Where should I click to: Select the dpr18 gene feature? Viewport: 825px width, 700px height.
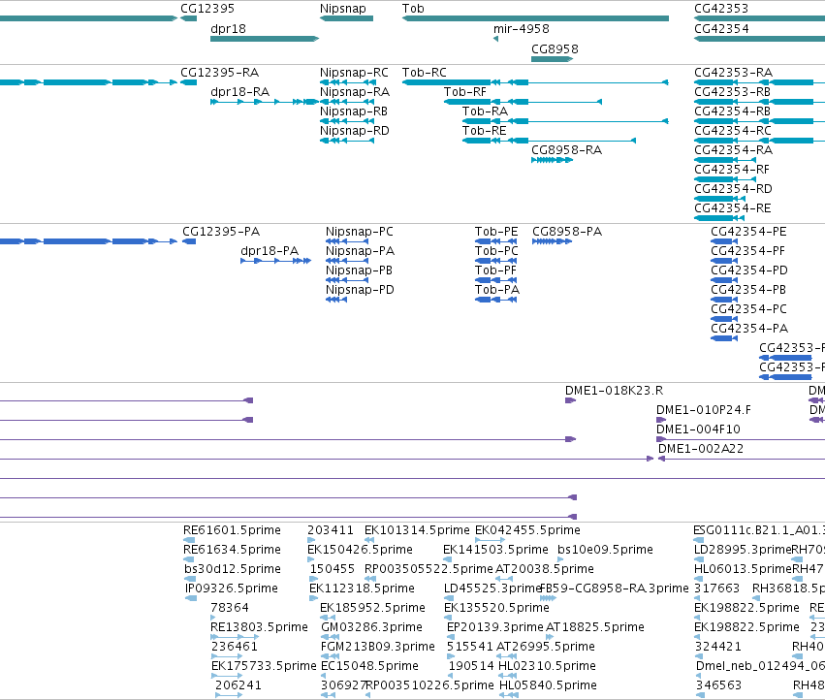point(265,39)
